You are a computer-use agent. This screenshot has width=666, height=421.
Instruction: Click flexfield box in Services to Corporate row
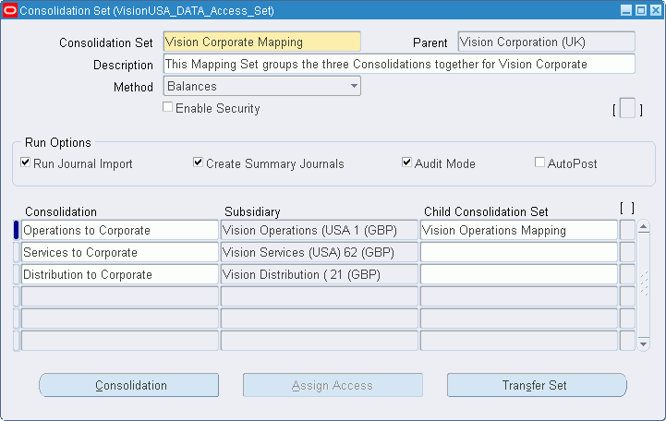627,252
